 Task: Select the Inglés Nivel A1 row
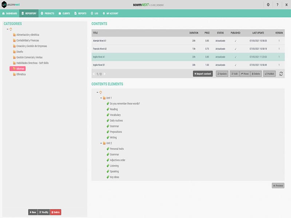point(188,57)
